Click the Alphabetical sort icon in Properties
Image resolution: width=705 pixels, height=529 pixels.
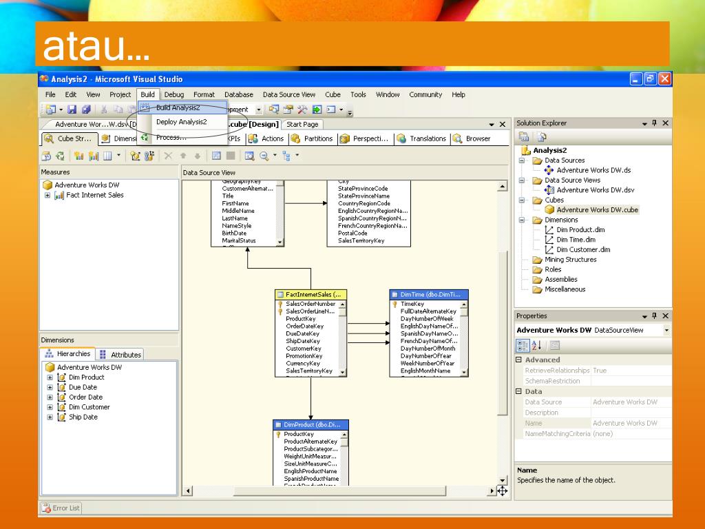point(536,346)
